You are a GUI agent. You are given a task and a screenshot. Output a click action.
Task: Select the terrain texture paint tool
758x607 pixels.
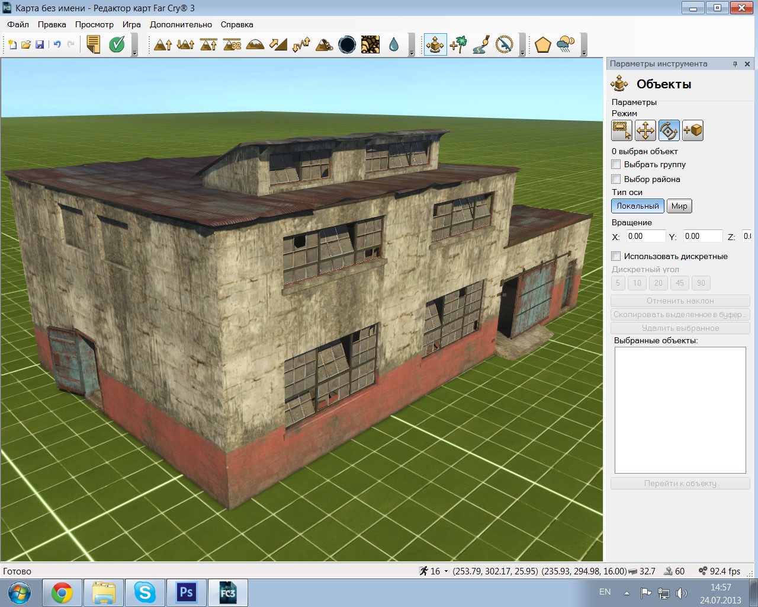point(370,44)
